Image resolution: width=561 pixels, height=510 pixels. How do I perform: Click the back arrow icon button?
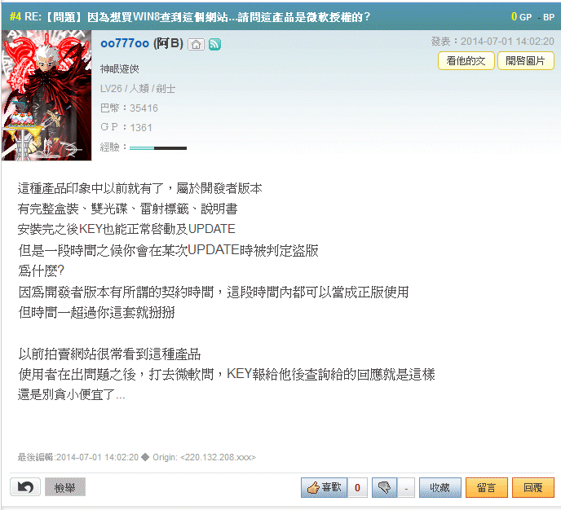pos(25,486)
